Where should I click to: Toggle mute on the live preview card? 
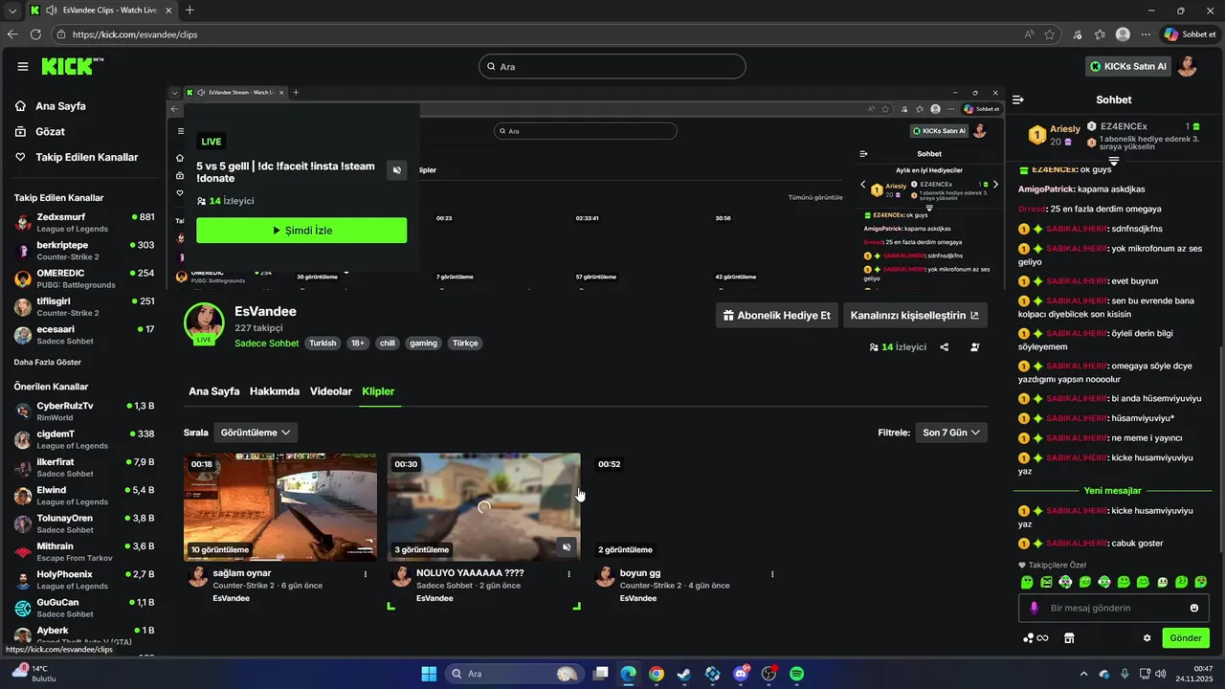(396, 170)
